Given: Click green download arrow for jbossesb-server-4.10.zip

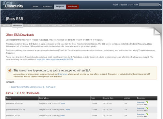Looking at the screenshot, I should pyautogui.click(x=147, y=108).
